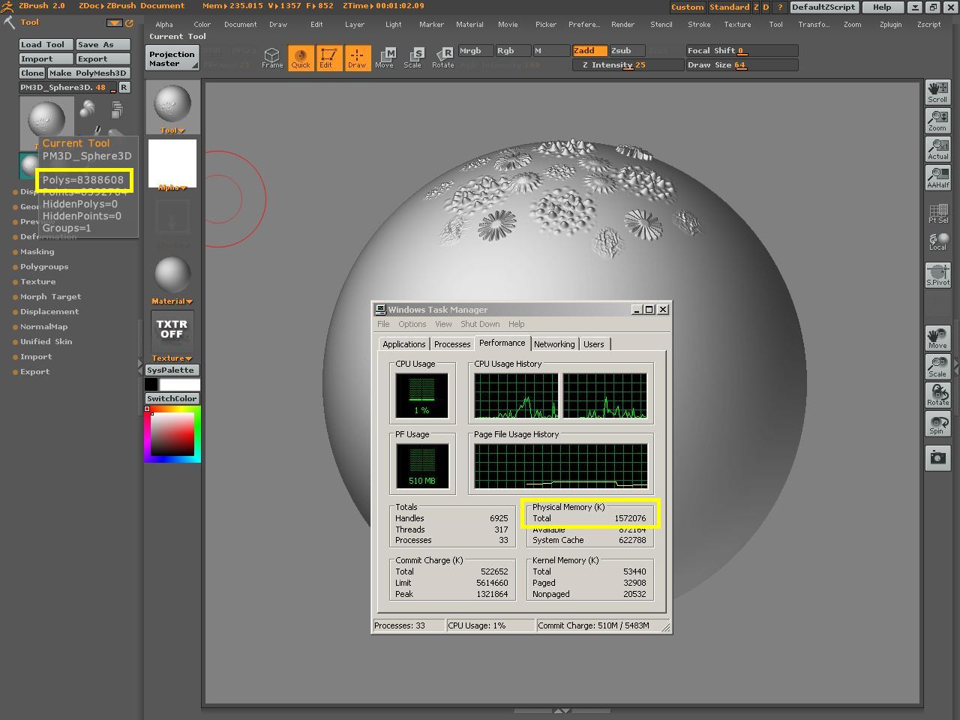The image size is (960, 720).
Task: Enable Zadd sculpt mode
Action: click(590, 51)
